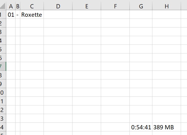
Task: Click the cell containing 01
Action: pos(11,14)
